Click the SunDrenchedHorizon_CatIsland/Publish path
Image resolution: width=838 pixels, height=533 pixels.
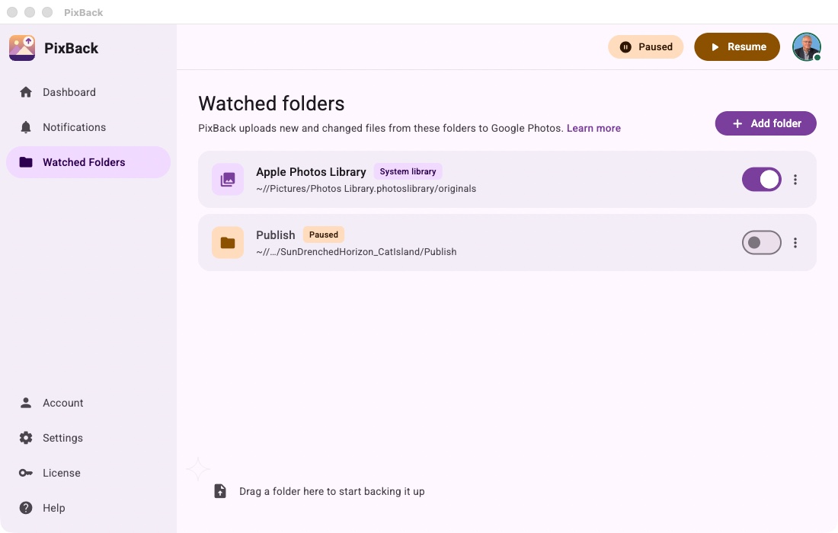pos(357,251)
